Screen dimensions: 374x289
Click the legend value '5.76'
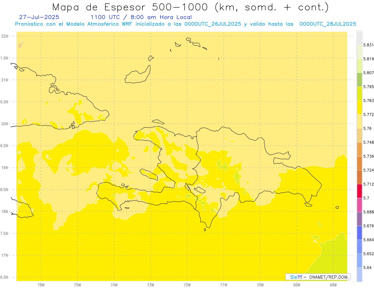(367, 128)
